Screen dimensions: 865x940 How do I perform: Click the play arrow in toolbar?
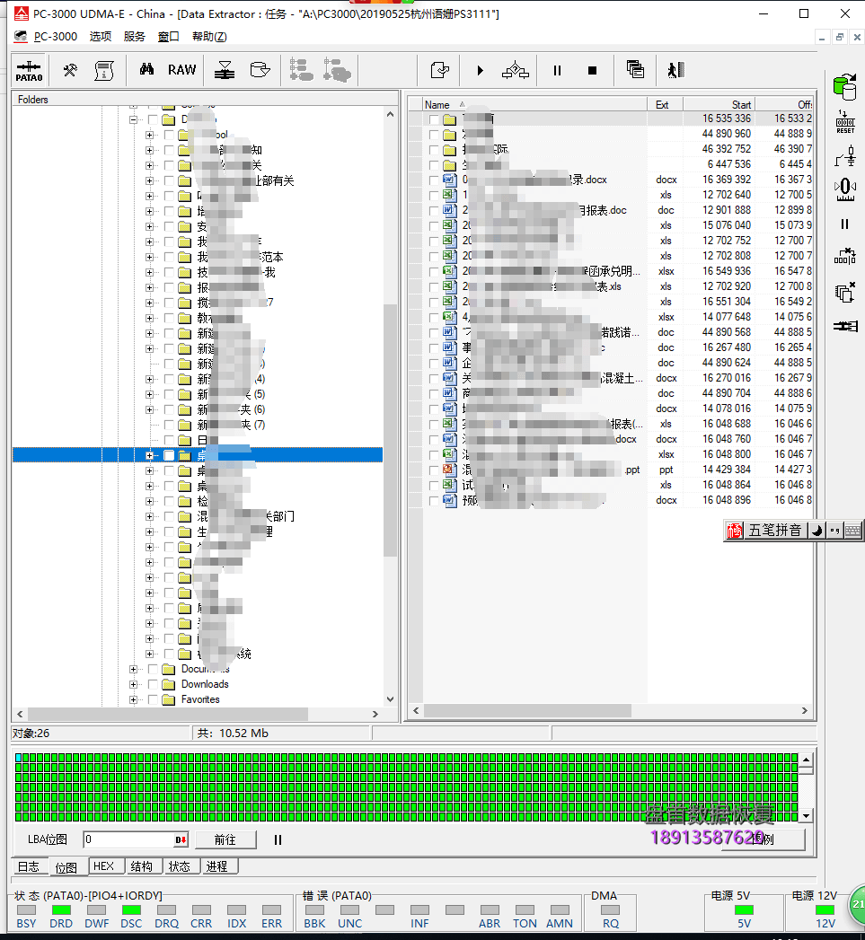480,71
